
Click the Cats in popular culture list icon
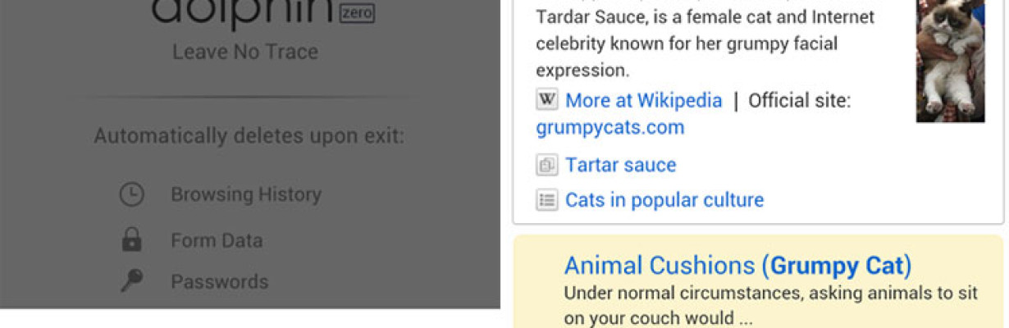547,199
